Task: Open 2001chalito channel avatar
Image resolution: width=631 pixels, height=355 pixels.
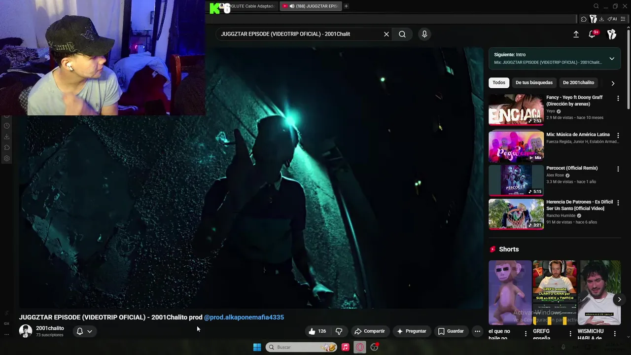Action: click(26, 331)
